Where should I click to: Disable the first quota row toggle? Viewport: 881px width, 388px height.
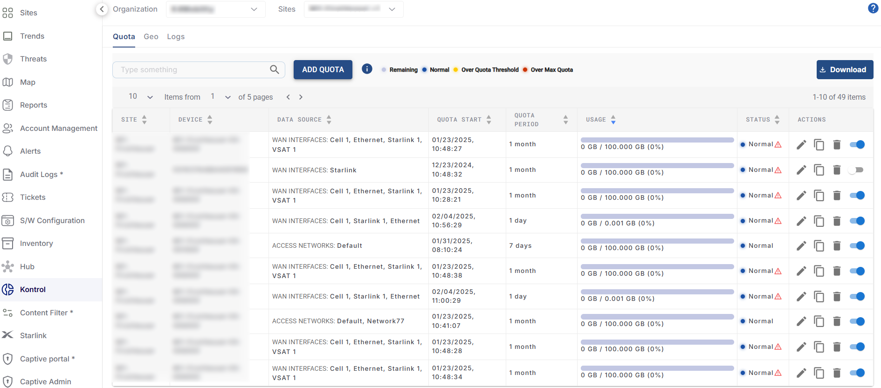click(x=857, y=144)
